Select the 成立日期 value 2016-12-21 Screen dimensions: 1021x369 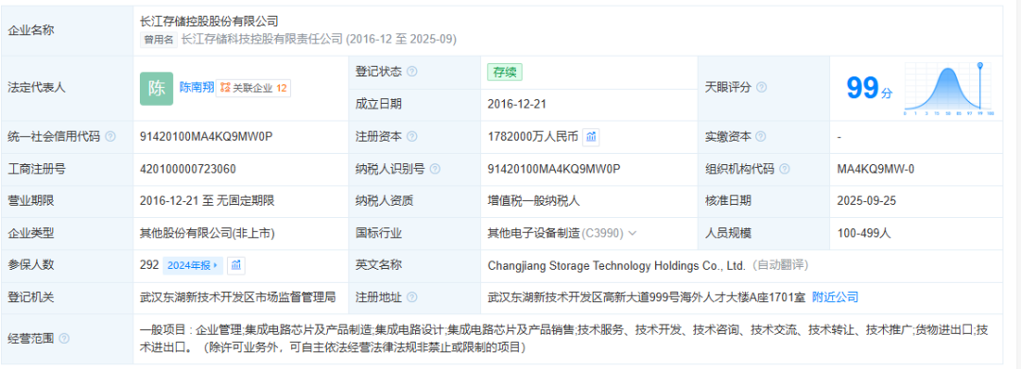(516, 103)
